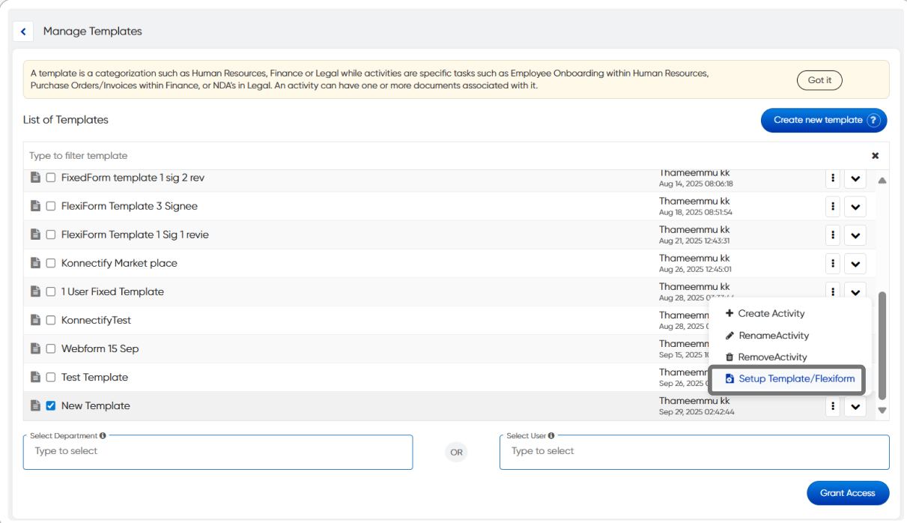Open three-dot menu for Konnectify Market place
The width and height of the screenshot is (907, 523).
coord(832,264)
